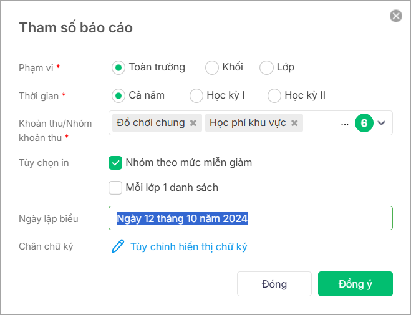Choose Học kỳ I time period
This screenshot has width=411, height=315.
tap(196, 95)
